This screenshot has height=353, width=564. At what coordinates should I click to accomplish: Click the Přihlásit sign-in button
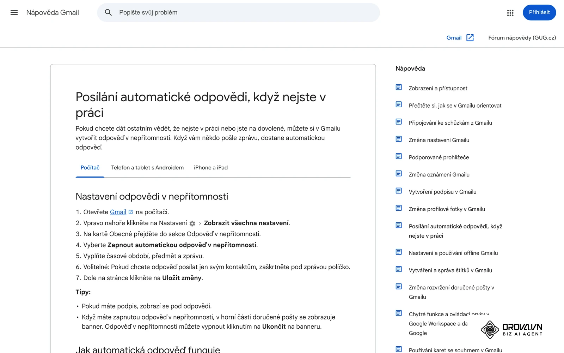point(539,13)
